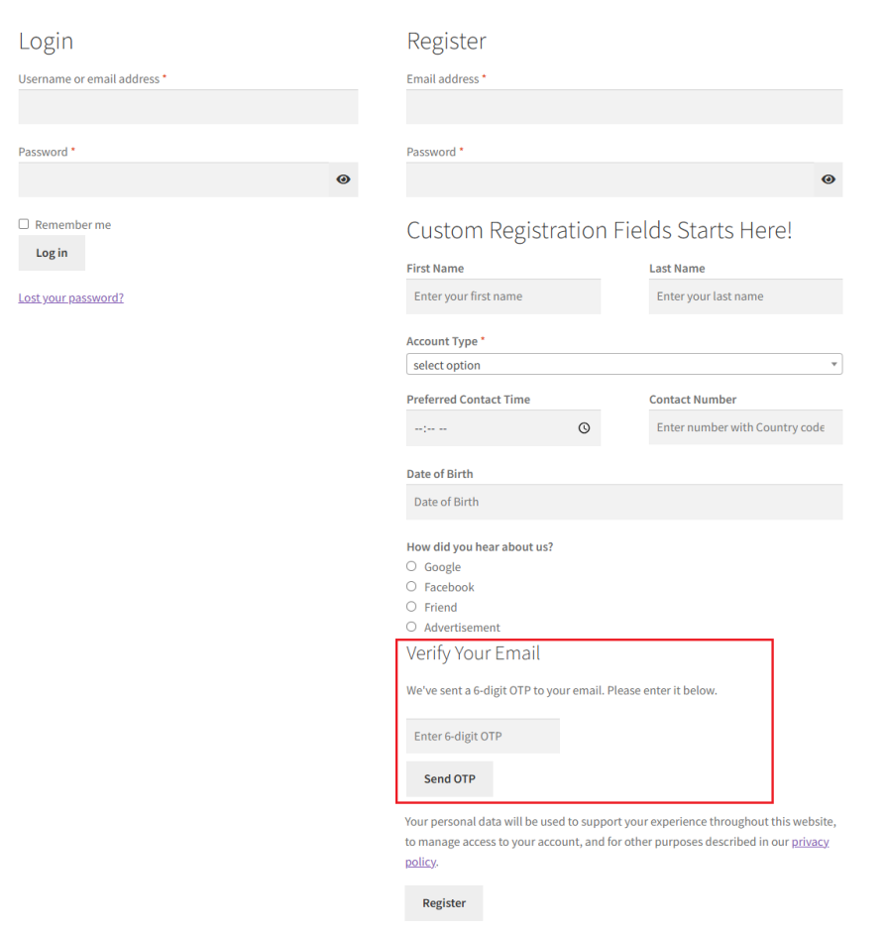The width and height of the screenshot is (887, 935).
Task: Focus the Username or email address field
Action: click(x=188, y=106)
